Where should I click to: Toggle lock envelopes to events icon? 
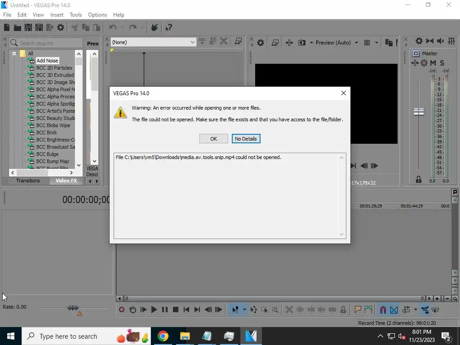425,310
